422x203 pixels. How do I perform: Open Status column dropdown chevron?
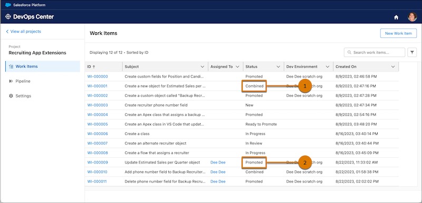click(x=279, y=66)
